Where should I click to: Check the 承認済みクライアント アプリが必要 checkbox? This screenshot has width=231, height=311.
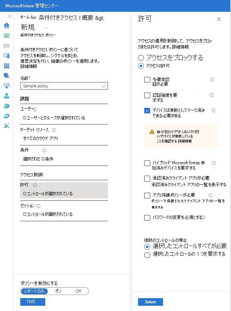(x=147, y=178)
